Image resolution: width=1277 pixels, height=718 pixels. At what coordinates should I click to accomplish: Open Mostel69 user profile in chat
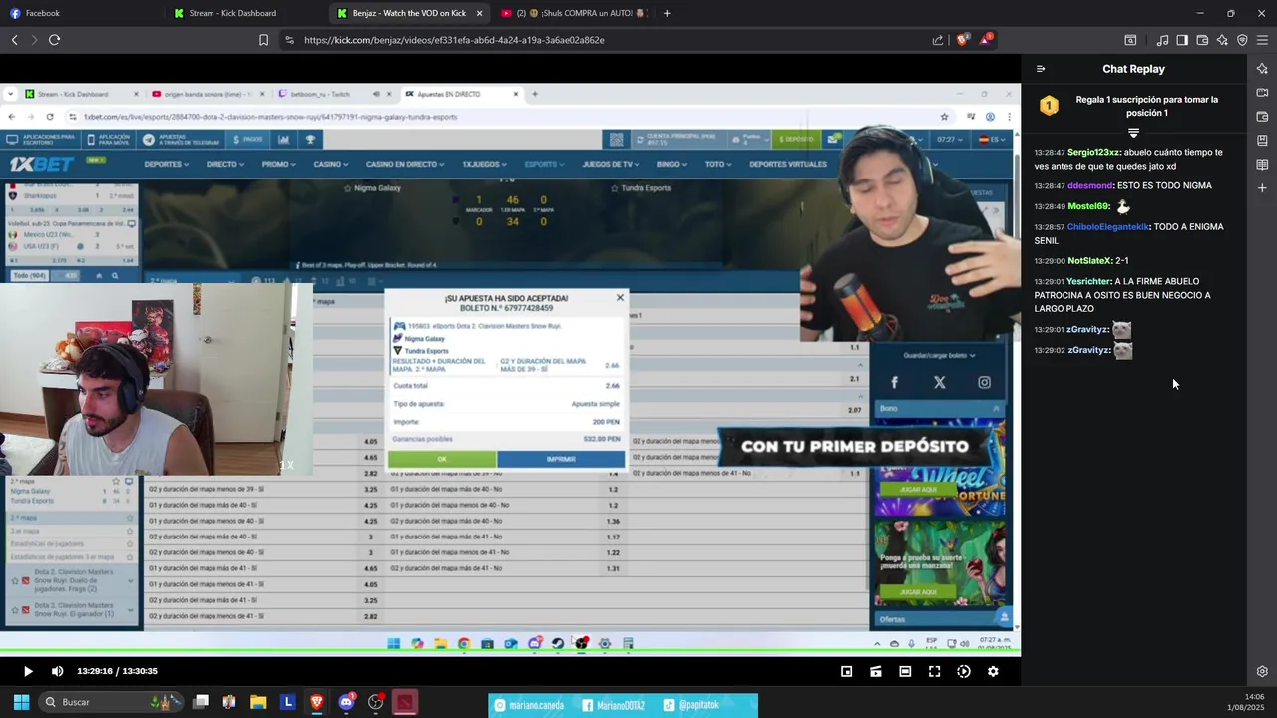tap(1088, 206)
